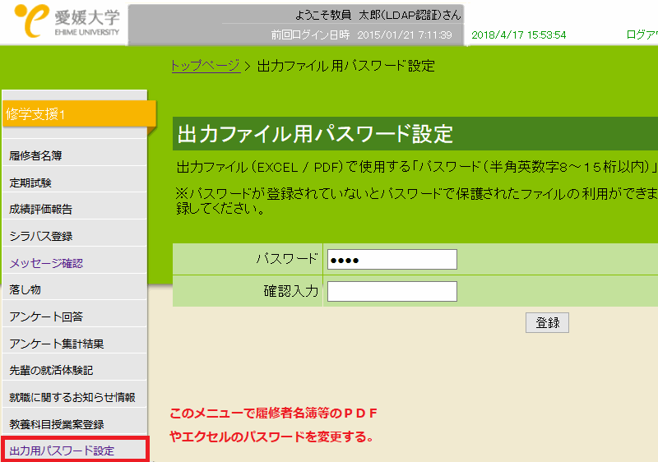Focus the パスワード input field
Image resolution: width=658 pixels, height=462 pixels.
392,260
